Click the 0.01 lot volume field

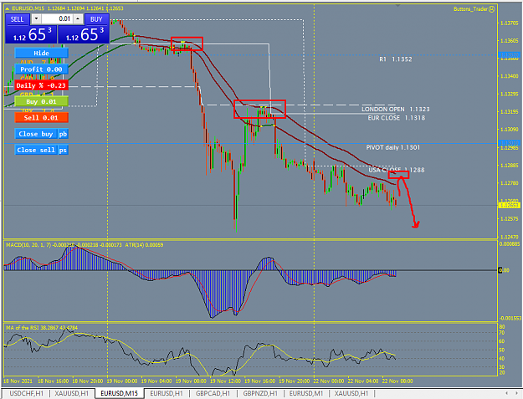57,19
